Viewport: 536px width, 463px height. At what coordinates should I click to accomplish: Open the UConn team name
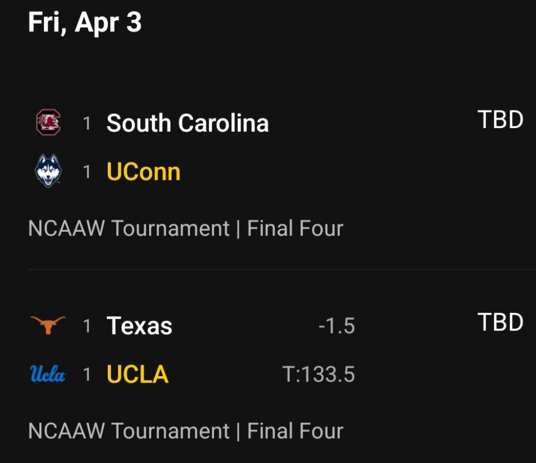tap(143, 172)
